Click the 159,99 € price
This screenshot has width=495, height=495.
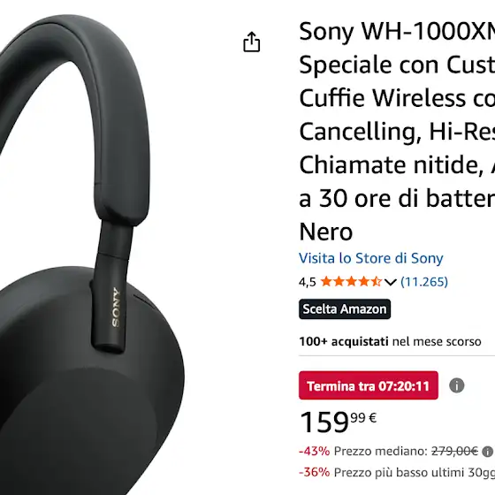click(338, 423)
